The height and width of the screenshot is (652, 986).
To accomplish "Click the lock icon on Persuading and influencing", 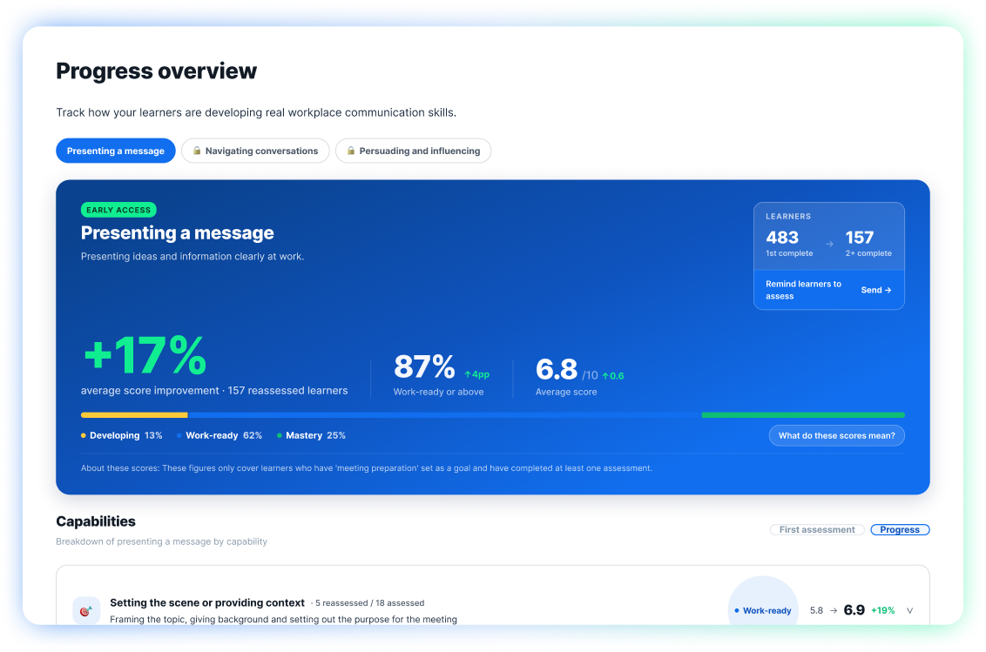I will click(351, 151).
